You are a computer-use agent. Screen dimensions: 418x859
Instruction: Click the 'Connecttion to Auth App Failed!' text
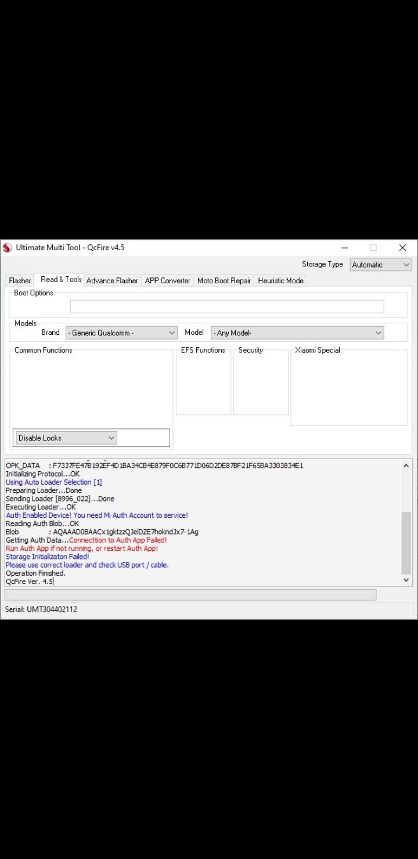[118, 540]
